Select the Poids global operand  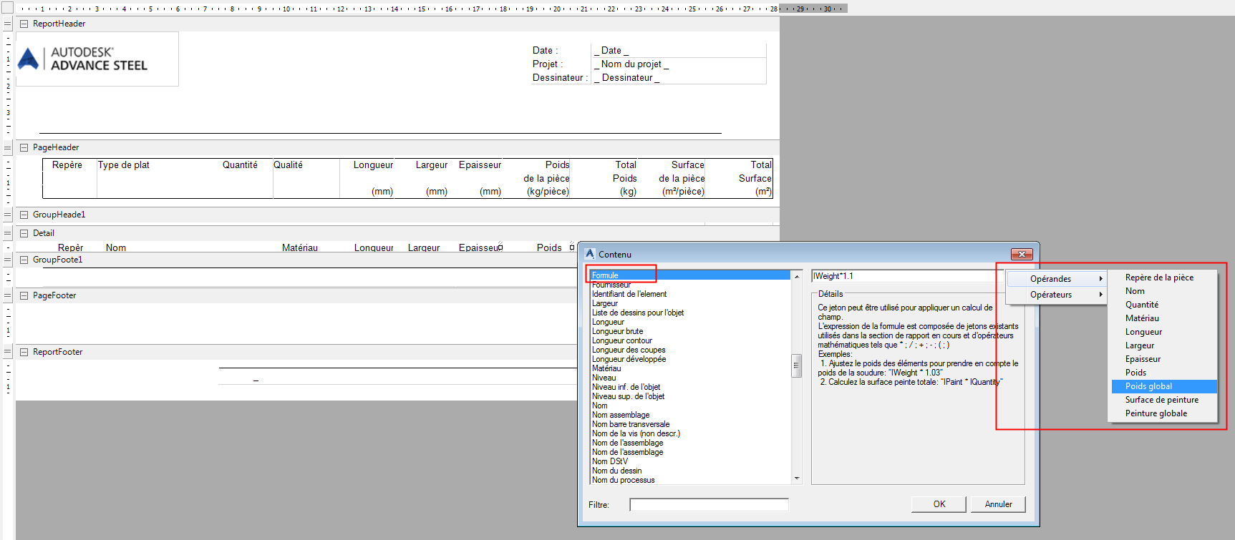click(x=1164, y=386)
